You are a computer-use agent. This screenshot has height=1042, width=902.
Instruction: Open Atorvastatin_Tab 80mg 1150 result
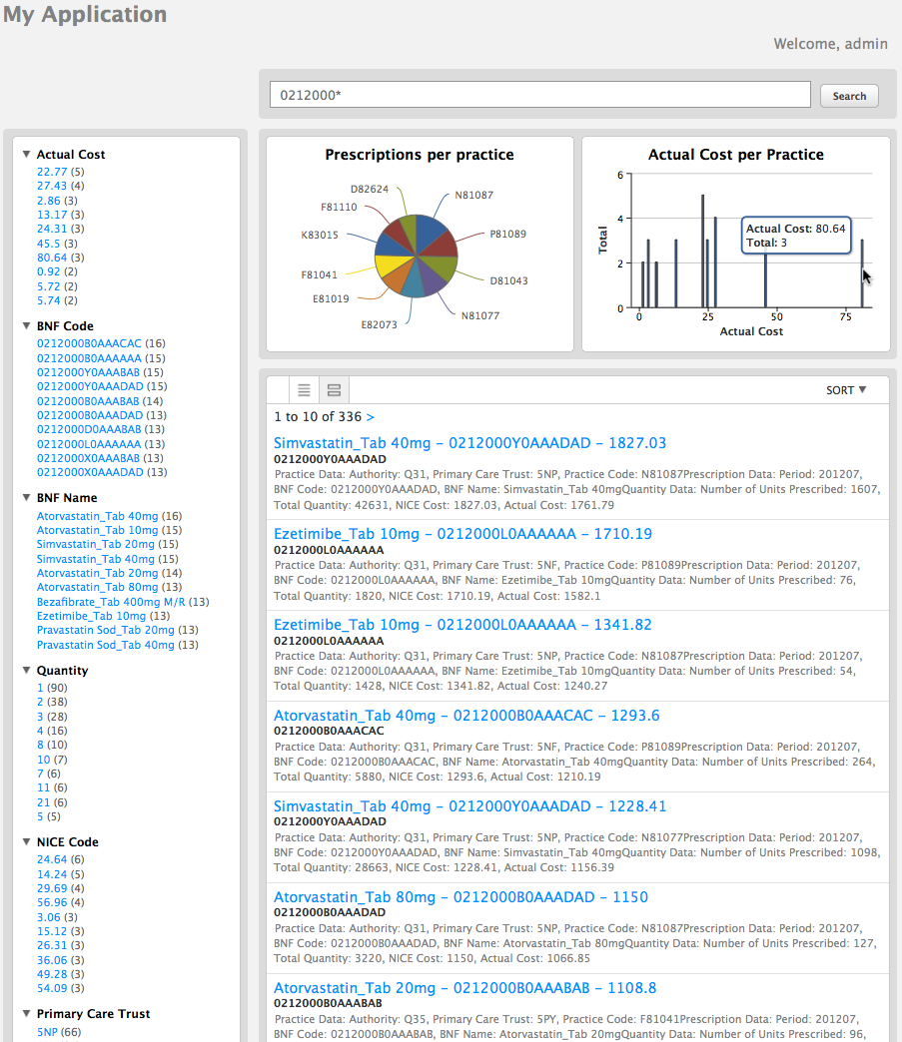coord(460,897)
